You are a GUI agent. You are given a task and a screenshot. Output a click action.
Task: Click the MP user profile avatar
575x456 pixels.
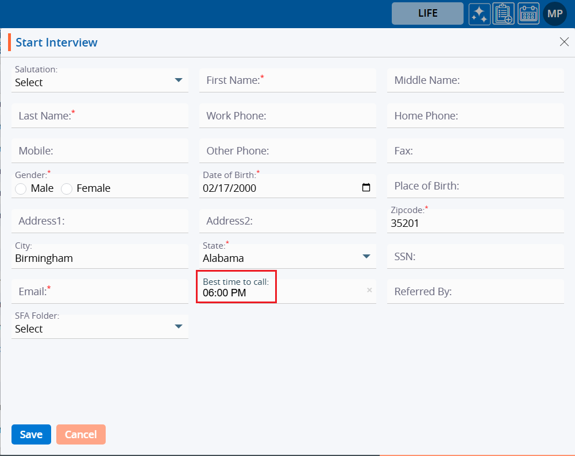tap(554, 14)
